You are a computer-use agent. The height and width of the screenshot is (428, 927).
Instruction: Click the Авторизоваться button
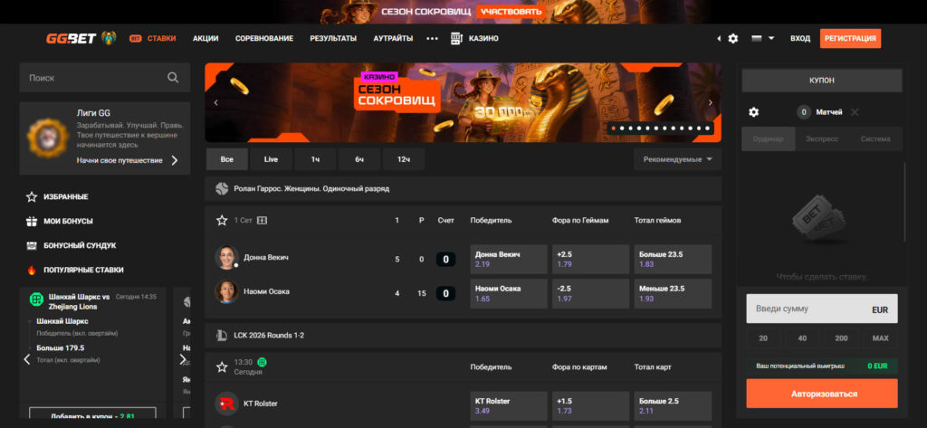tap(822, 394)
